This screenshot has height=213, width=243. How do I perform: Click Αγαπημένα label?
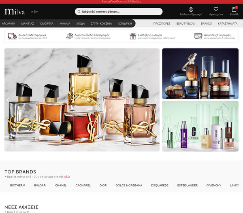pos(216,15)
